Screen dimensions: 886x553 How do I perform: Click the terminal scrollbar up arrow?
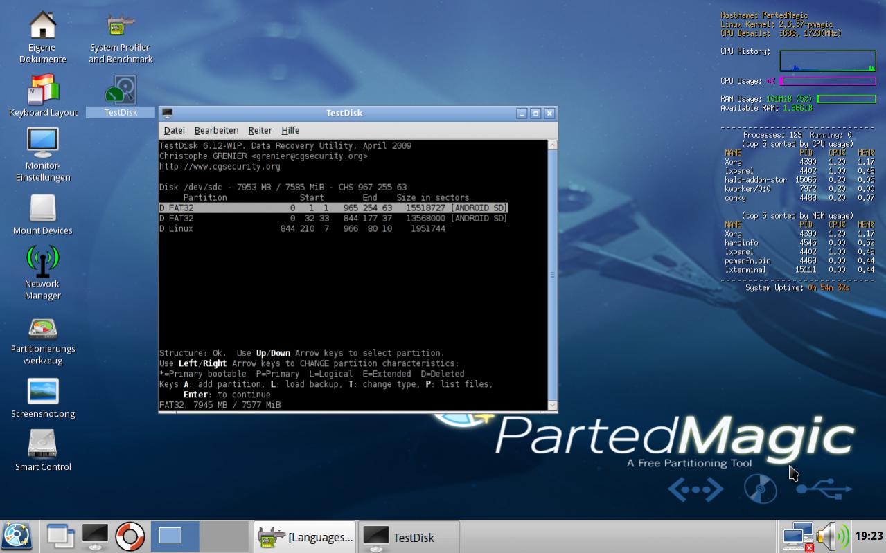(552, 145)
